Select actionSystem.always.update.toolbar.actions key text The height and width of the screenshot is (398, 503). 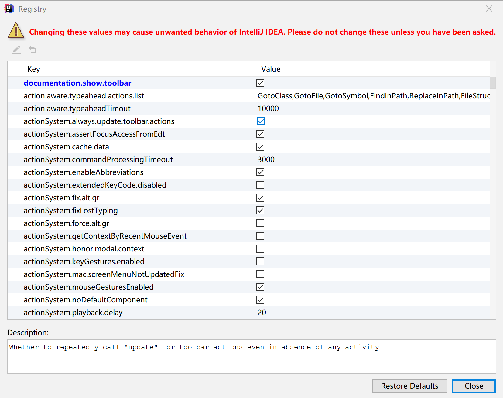(99, 121)
